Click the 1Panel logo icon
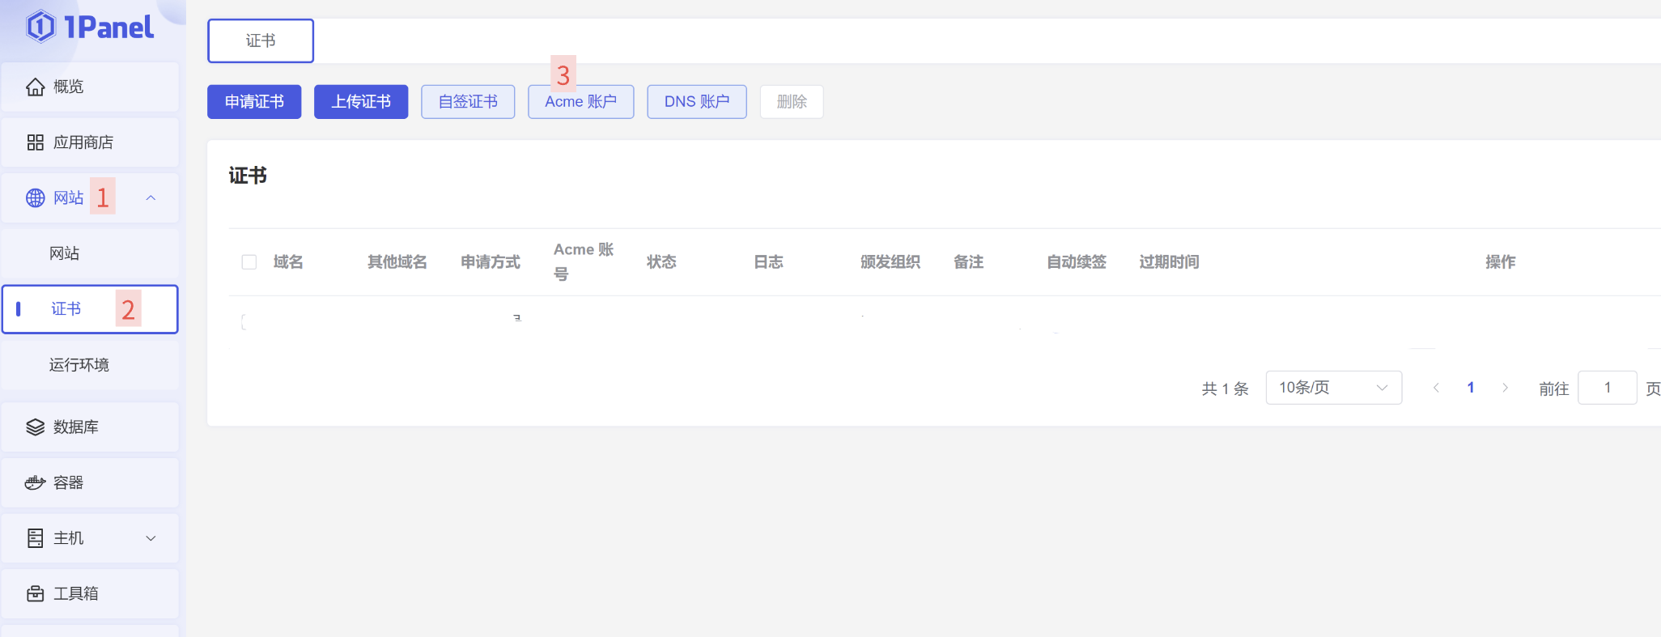 pyautogui.click(x=40, y=27)
